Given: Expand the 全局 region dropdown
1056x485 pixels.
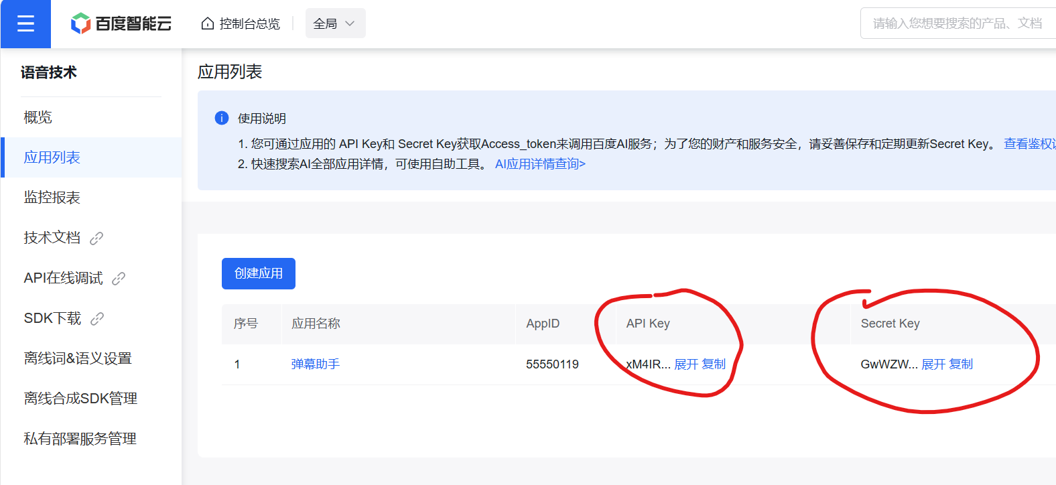Looking at the screenshot, I should pyautogui.click(x=335, y=23).
